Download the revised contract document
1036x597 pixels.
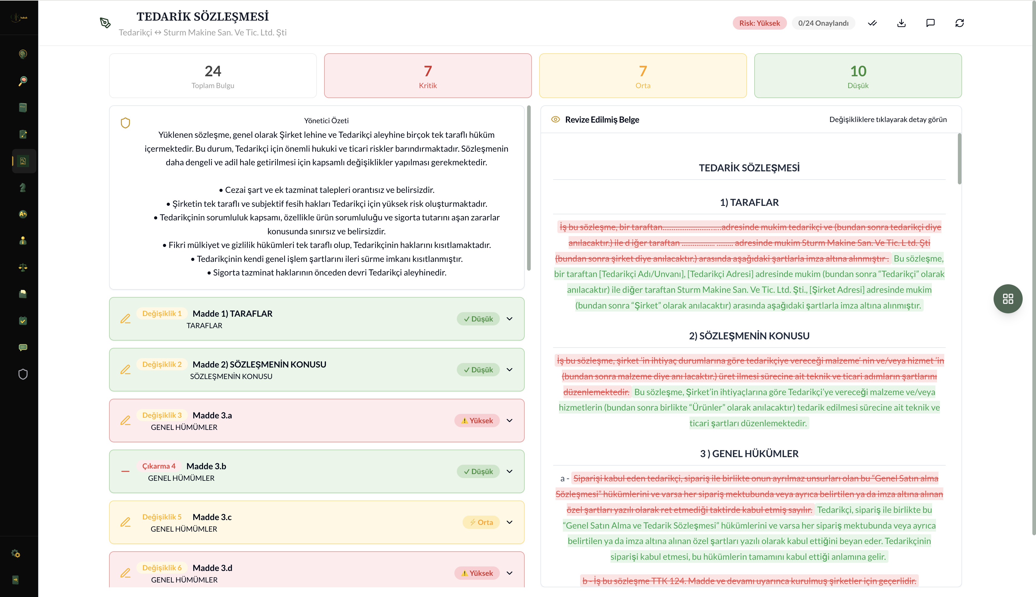tap(902, 23)
